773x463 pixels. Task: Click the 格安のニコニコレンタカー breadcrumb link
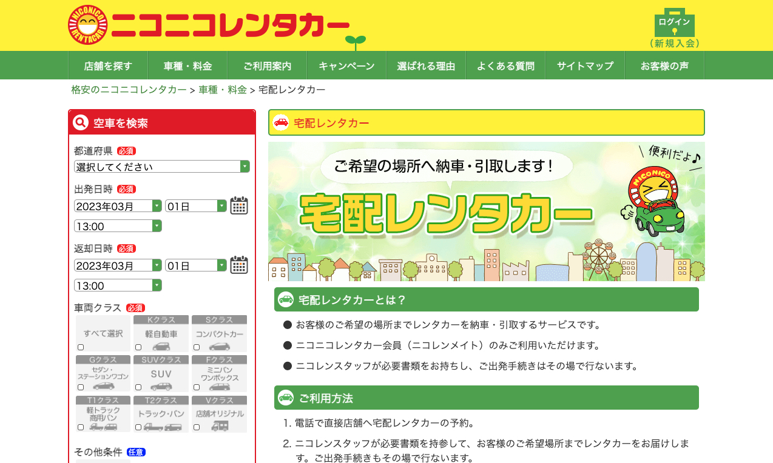point(129,90)
